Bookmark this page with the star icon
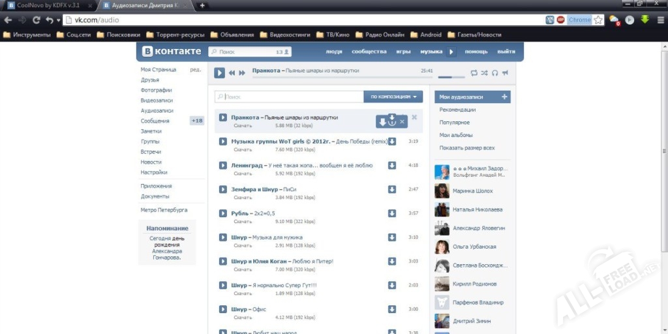The image size is (668, 334). (x=598, y=20)
